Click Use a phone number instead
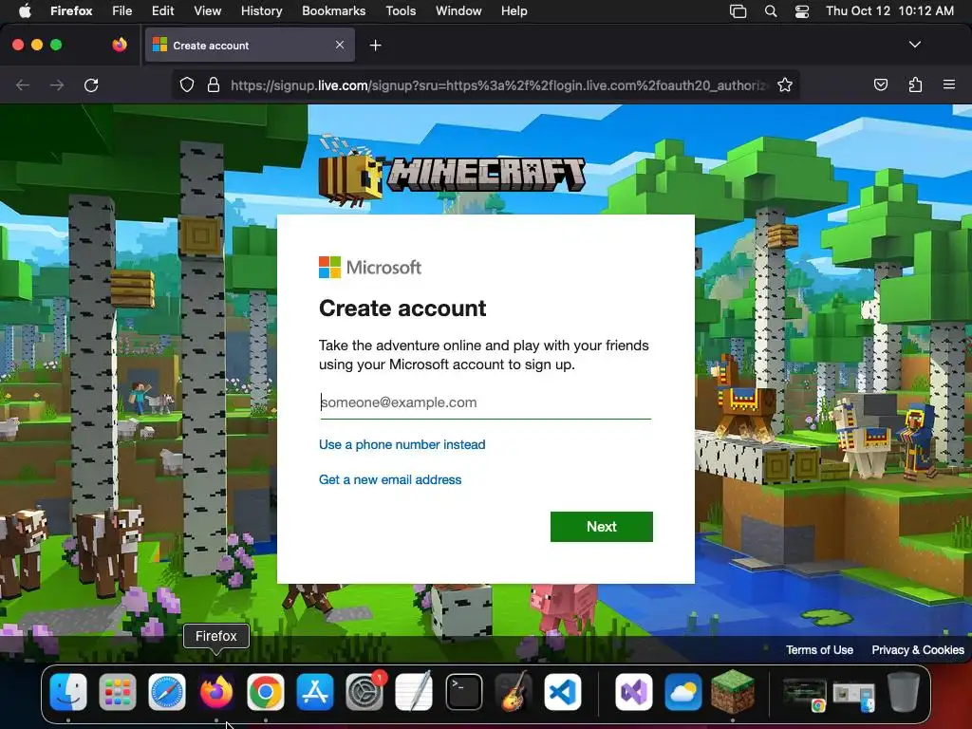This screenshot has width=972, height=729. tap(402, 444)
